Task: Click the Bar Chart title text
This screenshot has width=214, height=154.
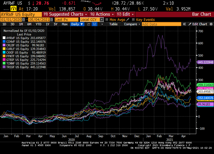Action: point(201,14)
